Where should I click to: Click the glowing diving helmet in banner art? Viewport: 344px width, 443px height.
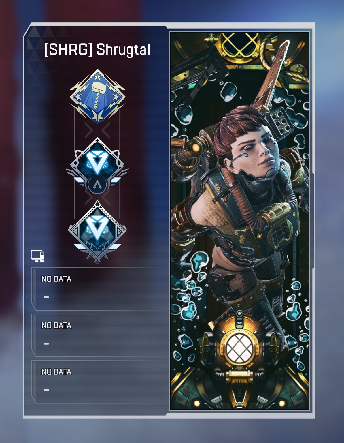[x=240, y=348]
